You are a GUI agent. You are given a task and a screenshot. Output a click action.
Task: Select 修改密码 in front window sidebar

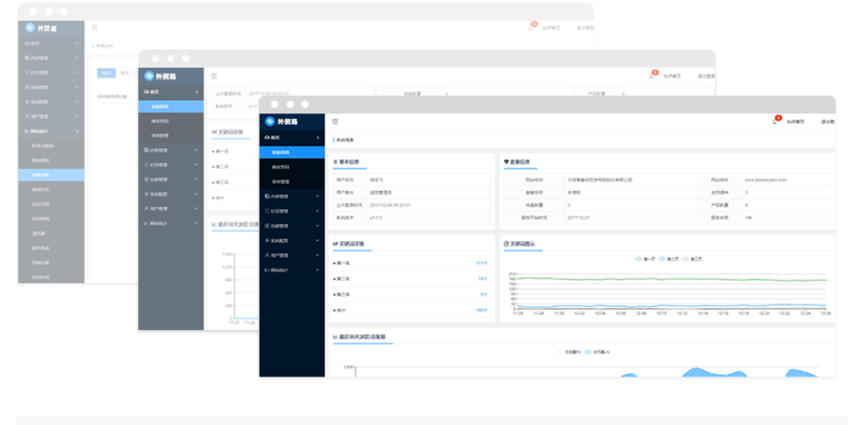(280, 166)
